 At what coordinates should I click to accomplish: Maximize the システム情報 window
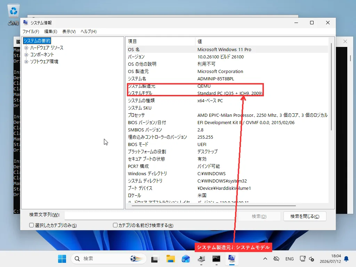tap(312, 23)
